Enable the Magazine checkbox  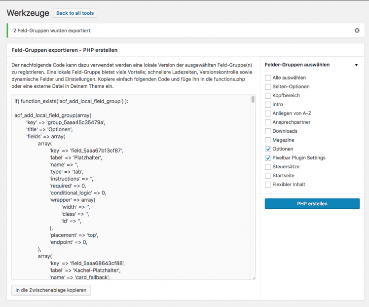tap(268, 140)
